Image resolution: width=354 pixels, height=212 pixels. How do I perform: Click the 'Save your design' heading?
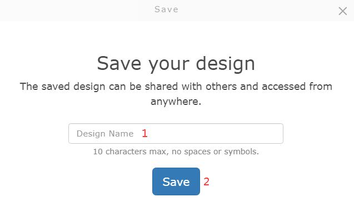click(x=176, y=64)
